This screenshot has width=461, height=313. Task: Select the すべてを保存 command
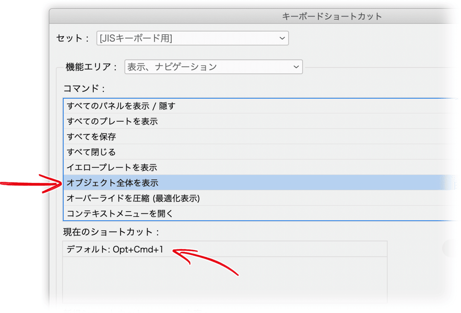click(154, 136)
